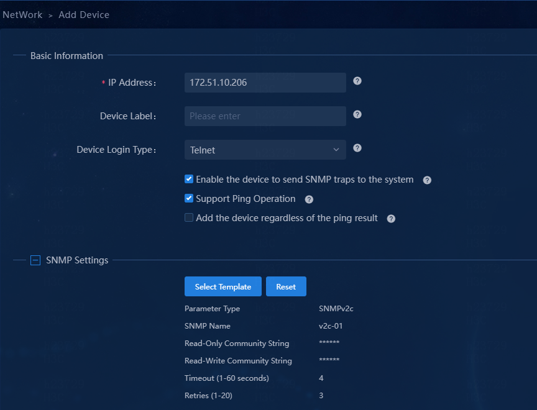
Task: Click the Timeout (1-60 seconds) label
Action: 226,378
